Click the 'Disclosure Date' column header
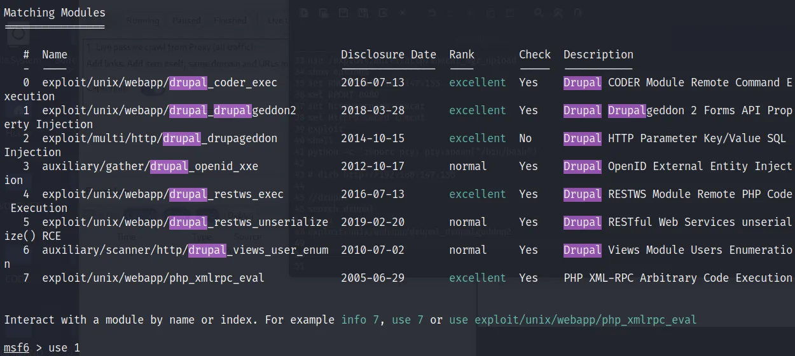 389,55
